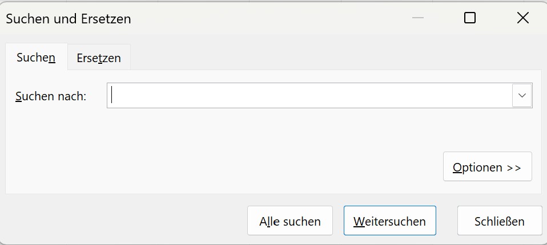Image resolution: width=547 pixels, height=245 pixels.
Task: Close the dialog with the X icon
Action: click(522, 18)
